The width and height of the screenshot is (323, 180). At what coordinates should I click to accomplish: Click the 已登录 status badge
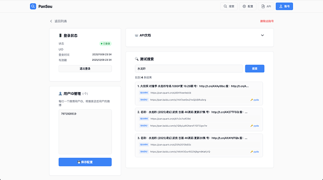(x=105, y=43)
